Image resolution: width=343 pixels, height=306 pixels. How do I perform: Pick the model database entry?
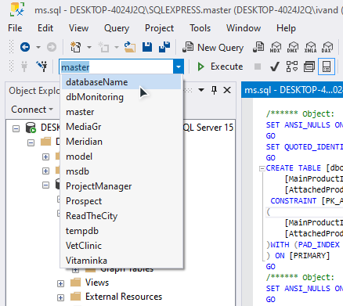tap(121, 157)
